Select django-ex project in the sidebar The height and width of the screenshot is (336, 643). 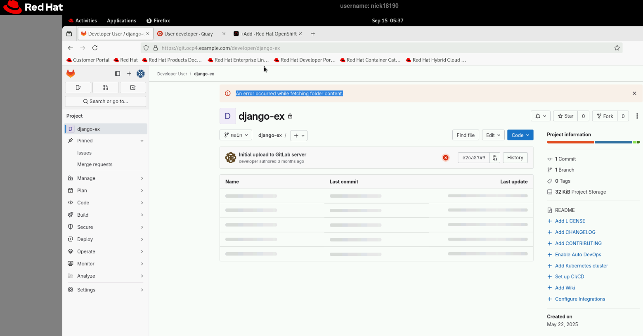click(106, 129)
